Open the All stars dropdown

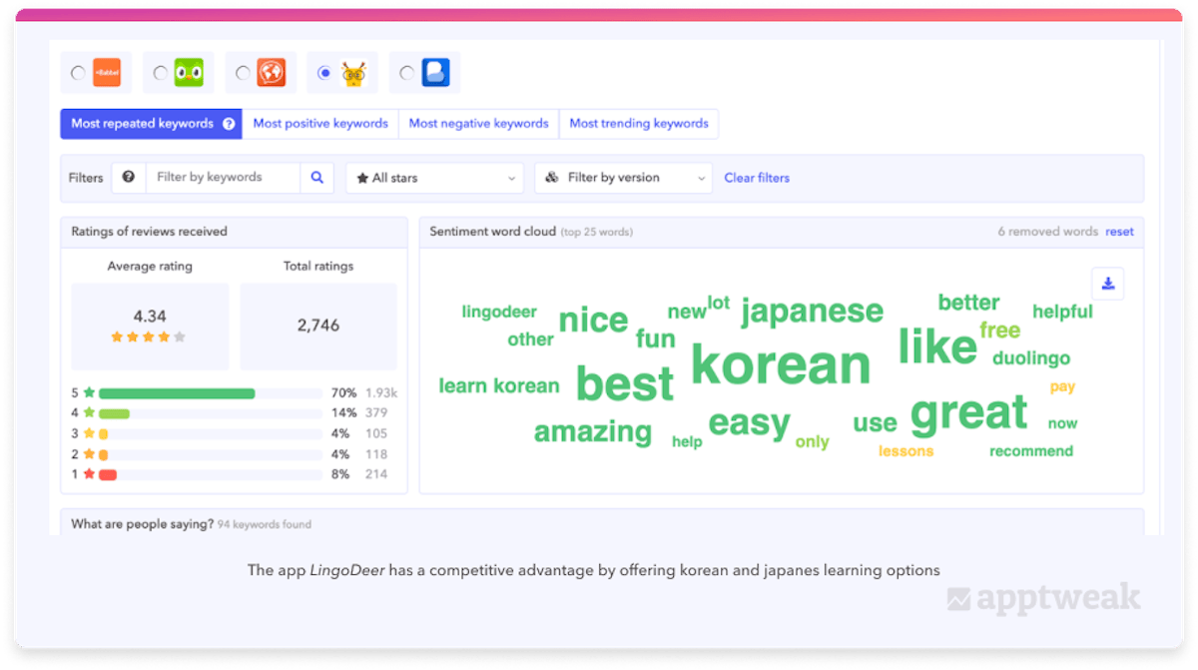(x=434, y=178)
